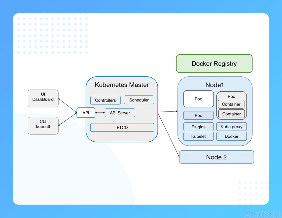
Task: Select the API Server box
Action: click(120, 113)
